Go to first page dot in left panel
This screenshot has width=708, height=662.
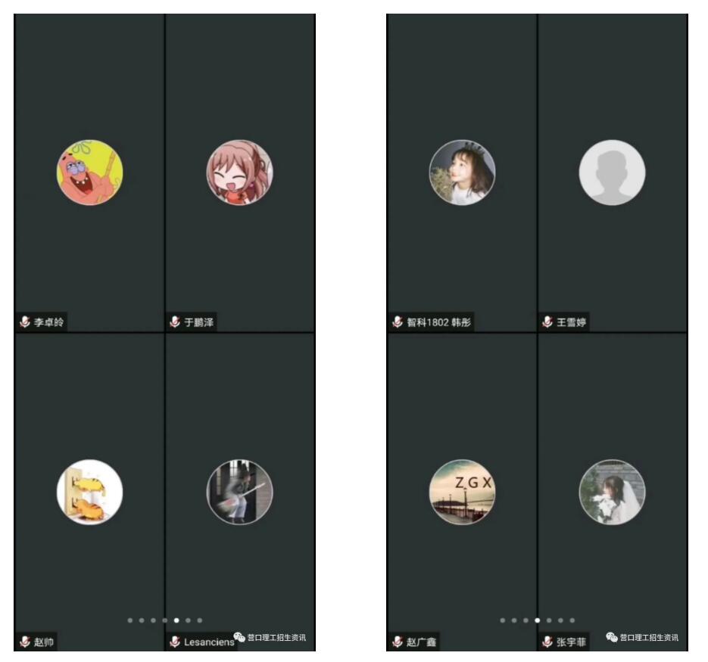point(130,620)
